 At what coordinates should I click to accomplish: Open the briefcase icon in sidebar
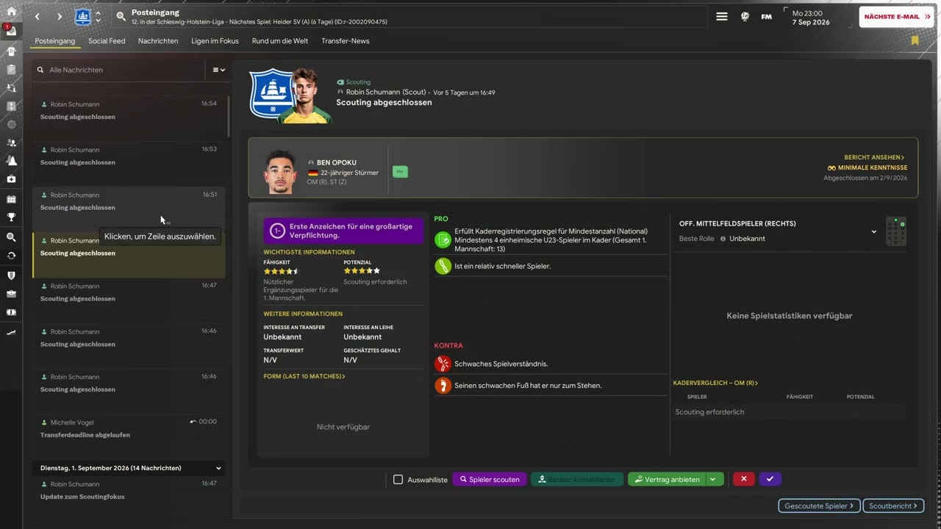coord(11,294)
